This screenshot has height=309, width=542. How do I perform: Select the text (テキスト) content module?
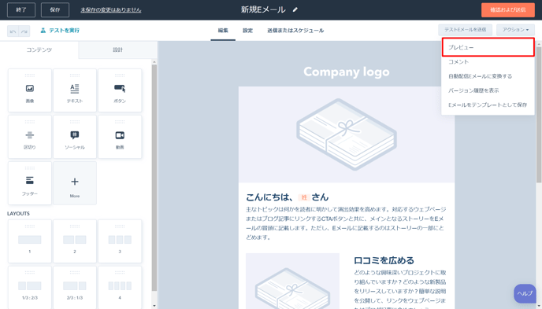[x=75, y=90]
